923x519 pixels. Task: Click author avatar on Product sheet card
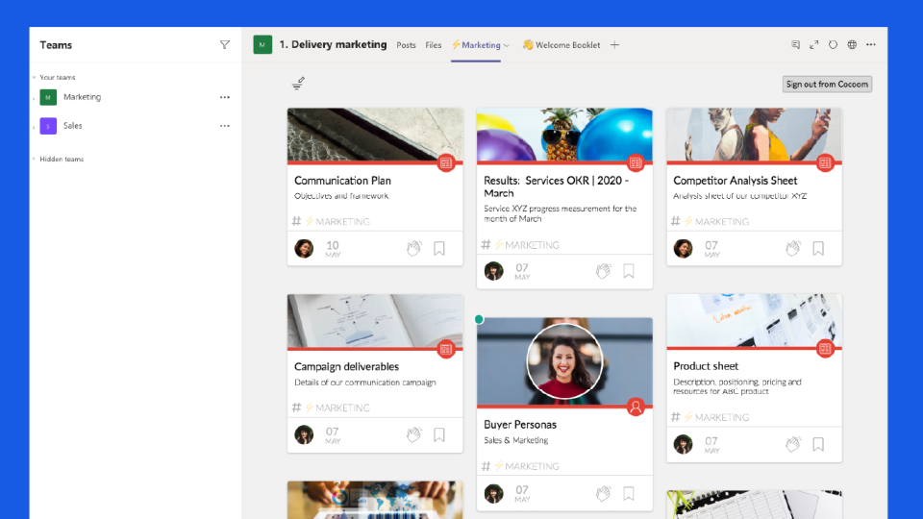pos(684,444)
